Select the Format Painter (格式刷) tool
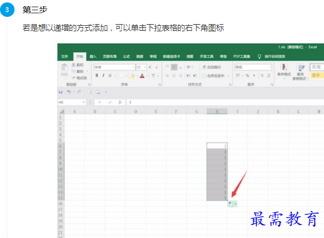The image size is (324, 238). [x=79, y=78]
